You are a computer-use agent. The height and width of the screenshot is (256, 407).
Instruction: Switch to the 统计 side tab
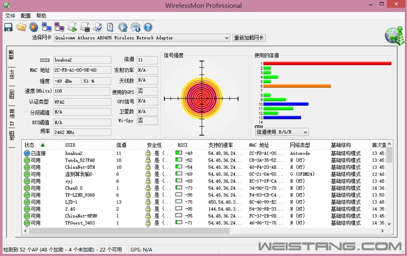pyautogui.click(x=12, y=74)
